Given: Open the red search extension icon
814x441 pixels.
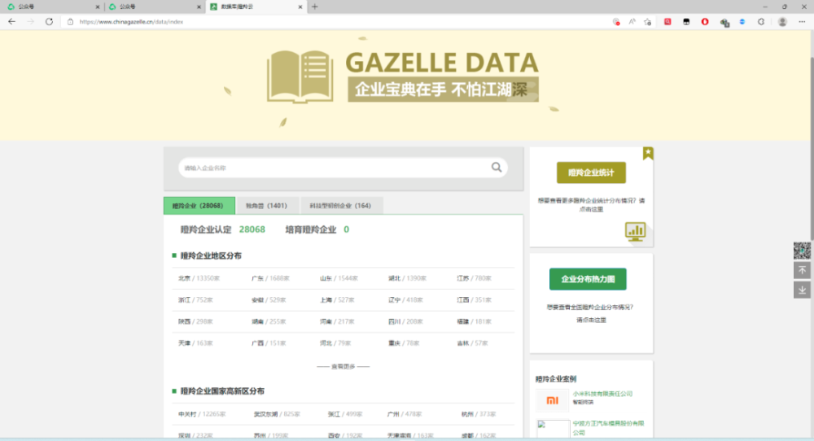Looking at the screenshot, I should (667, 22).
